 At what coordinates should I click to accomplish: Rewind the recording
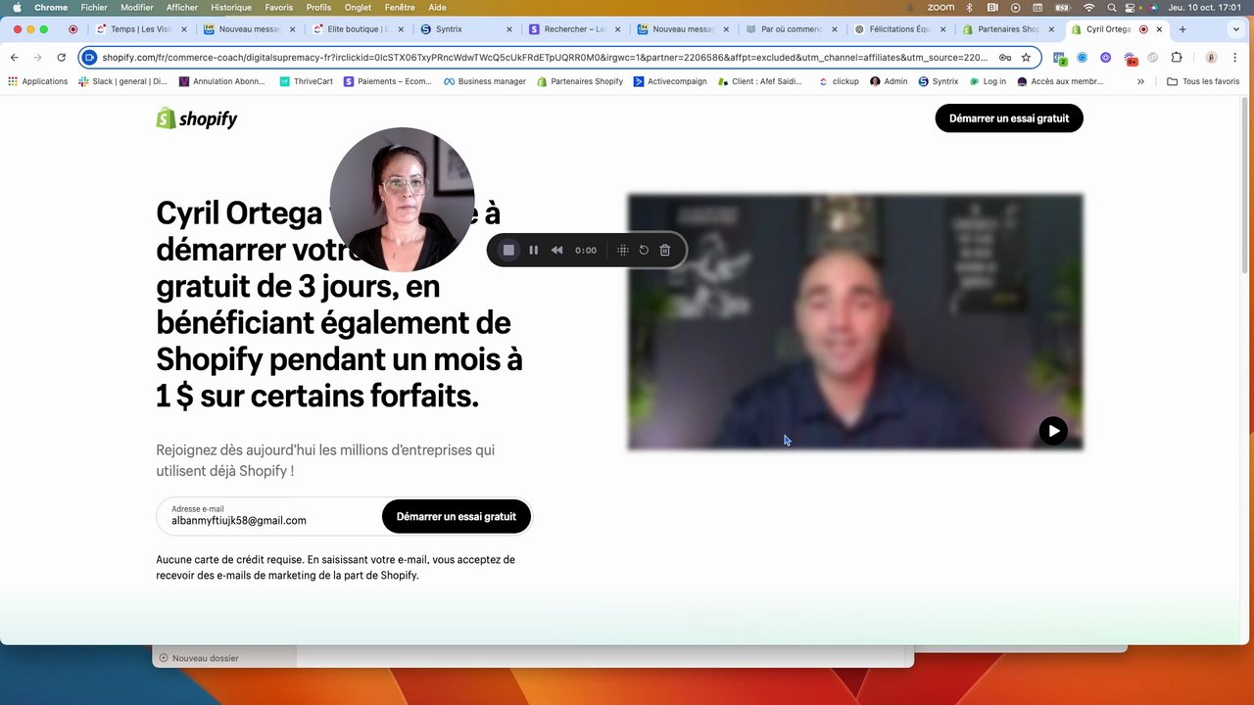pyautogui.click(x=556, y=250)
